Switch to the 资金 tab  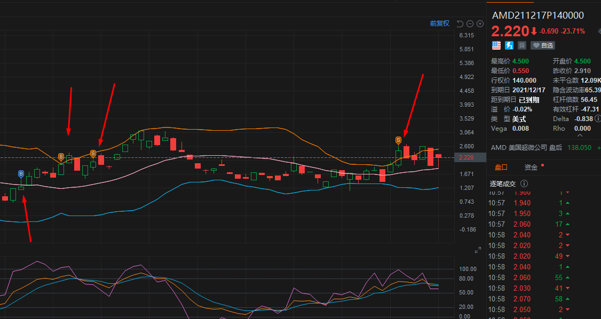point(531,167)
